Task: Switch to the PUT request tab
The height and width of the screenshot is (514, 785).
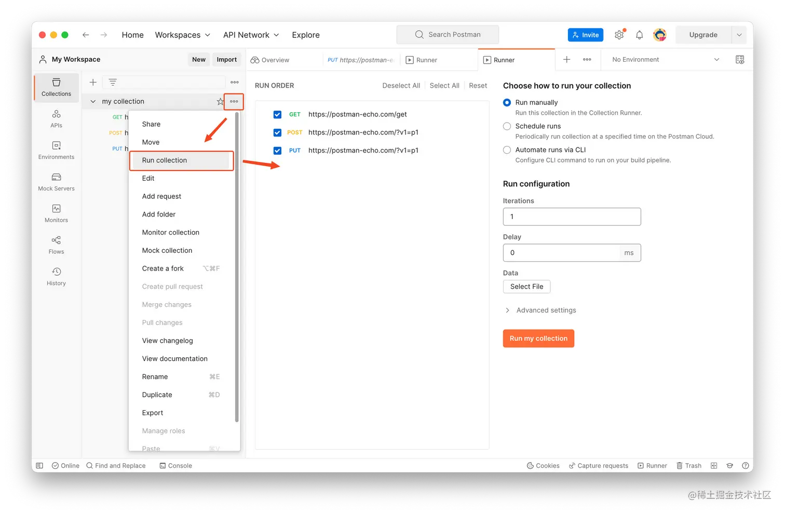Action: pyautogui.click(x=360, y=60)
